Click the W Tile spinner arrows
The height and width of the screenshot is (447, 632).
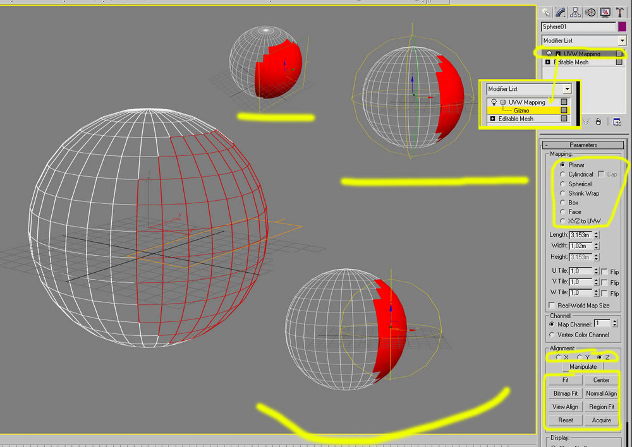tap(596, 293)
